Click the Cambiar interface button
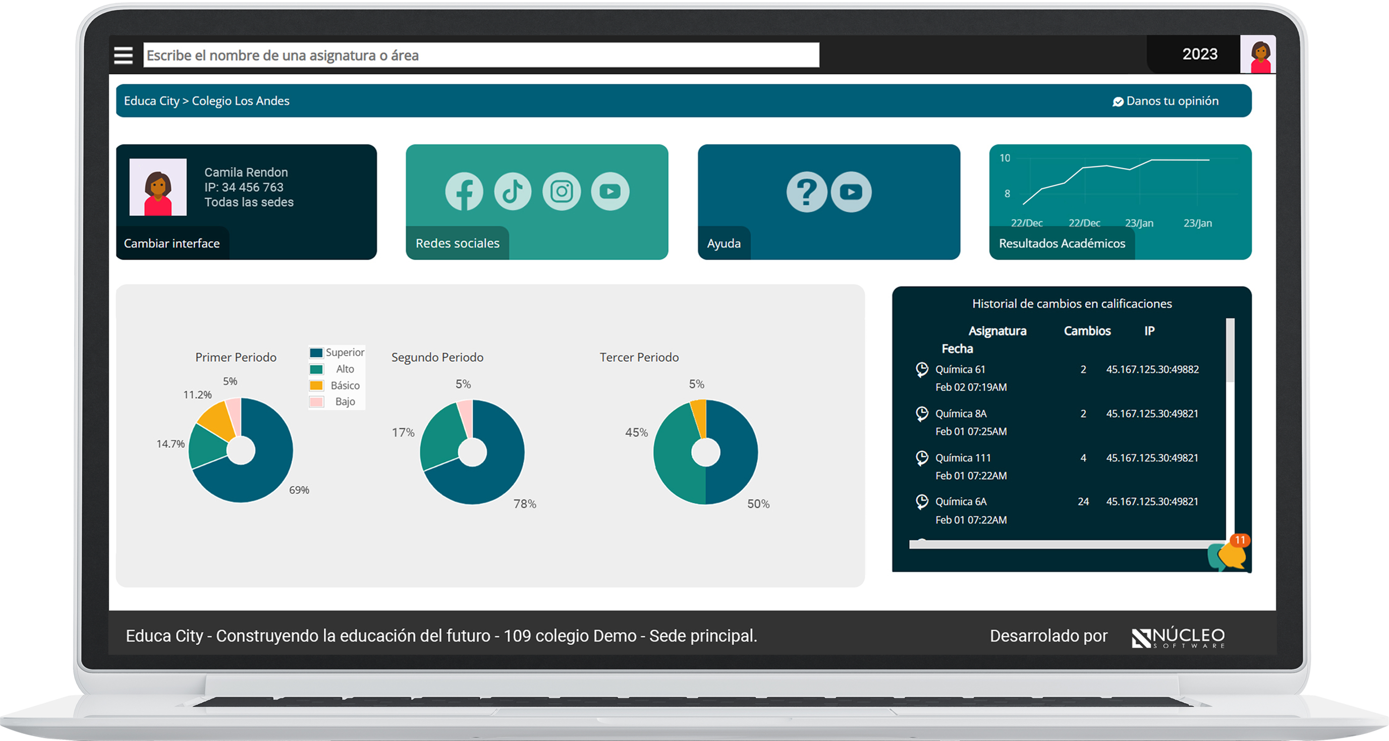The width and height of the screenshot is (1389, 741). [x=172, y=243]
